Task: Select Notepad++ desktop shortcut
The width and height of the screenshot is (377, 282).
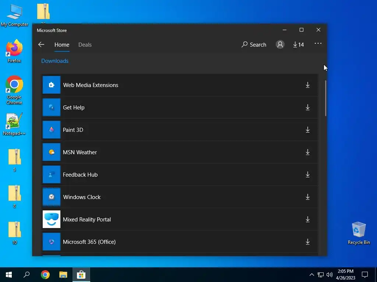Action: pos(14,124)
